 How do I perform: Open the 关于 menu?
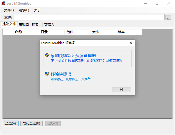[x=37, y=10]
